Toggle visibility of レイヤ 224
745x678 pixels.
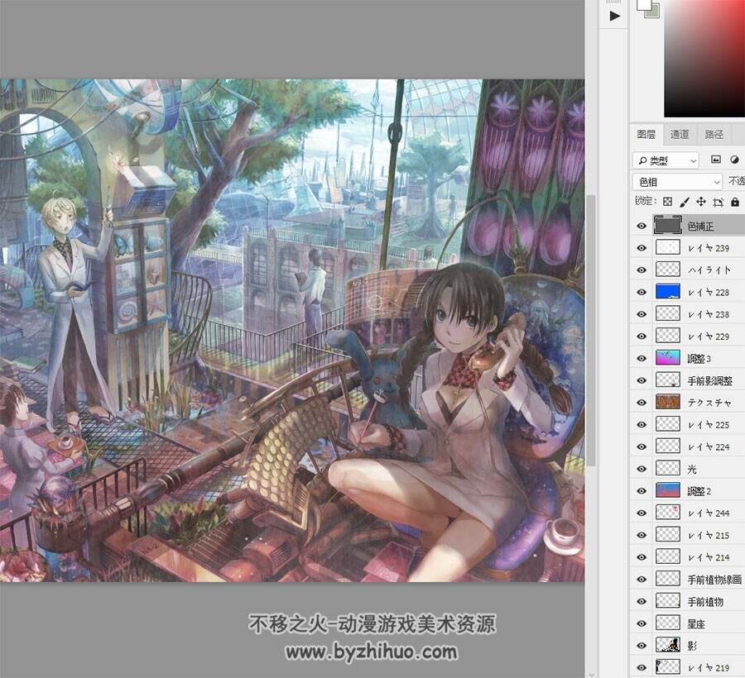coord(642,446)
